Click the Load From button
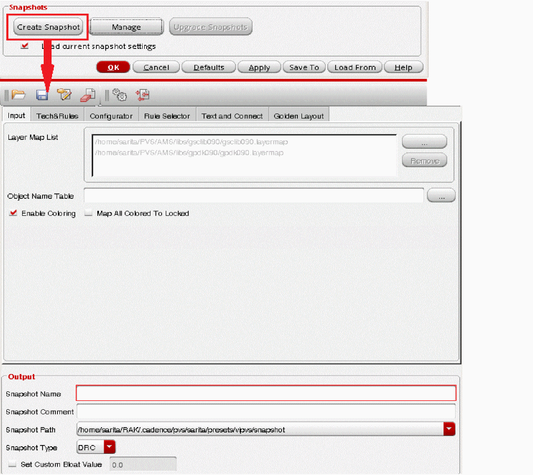The width and height of the screenshot is (533, 475). (x=355, y=67)
